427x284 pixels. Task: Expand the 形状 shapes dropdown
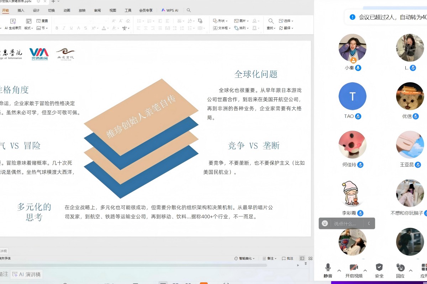click(220, 21)
